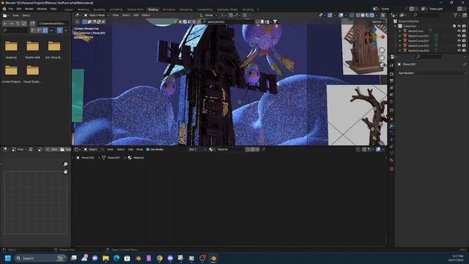Open the Visual Studio folder

tap(32, 74)
